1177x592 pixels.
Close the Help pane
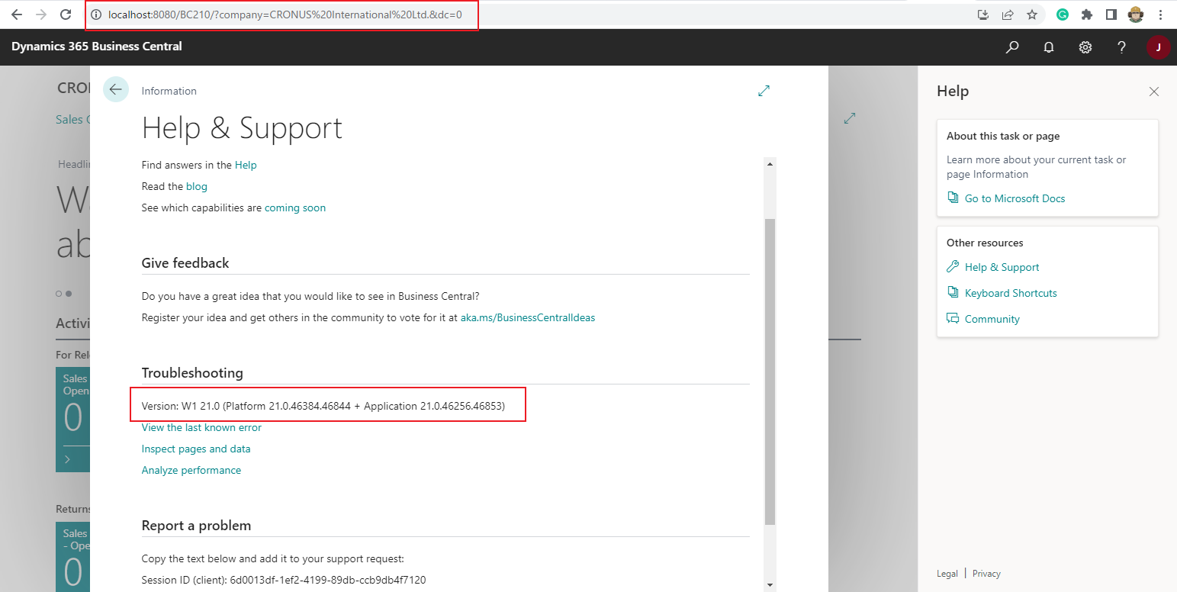tap(1154, 91)
